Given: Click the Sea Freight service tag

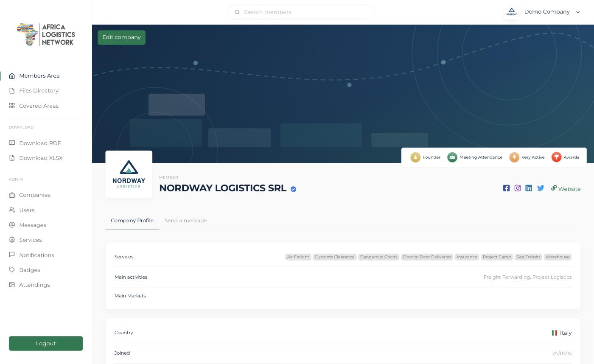Looking at the screenshot, I should pyautogui.click(x=528, y=257).
